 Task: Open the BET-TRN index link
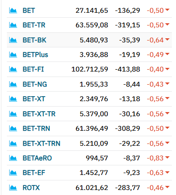click(36, 128)
